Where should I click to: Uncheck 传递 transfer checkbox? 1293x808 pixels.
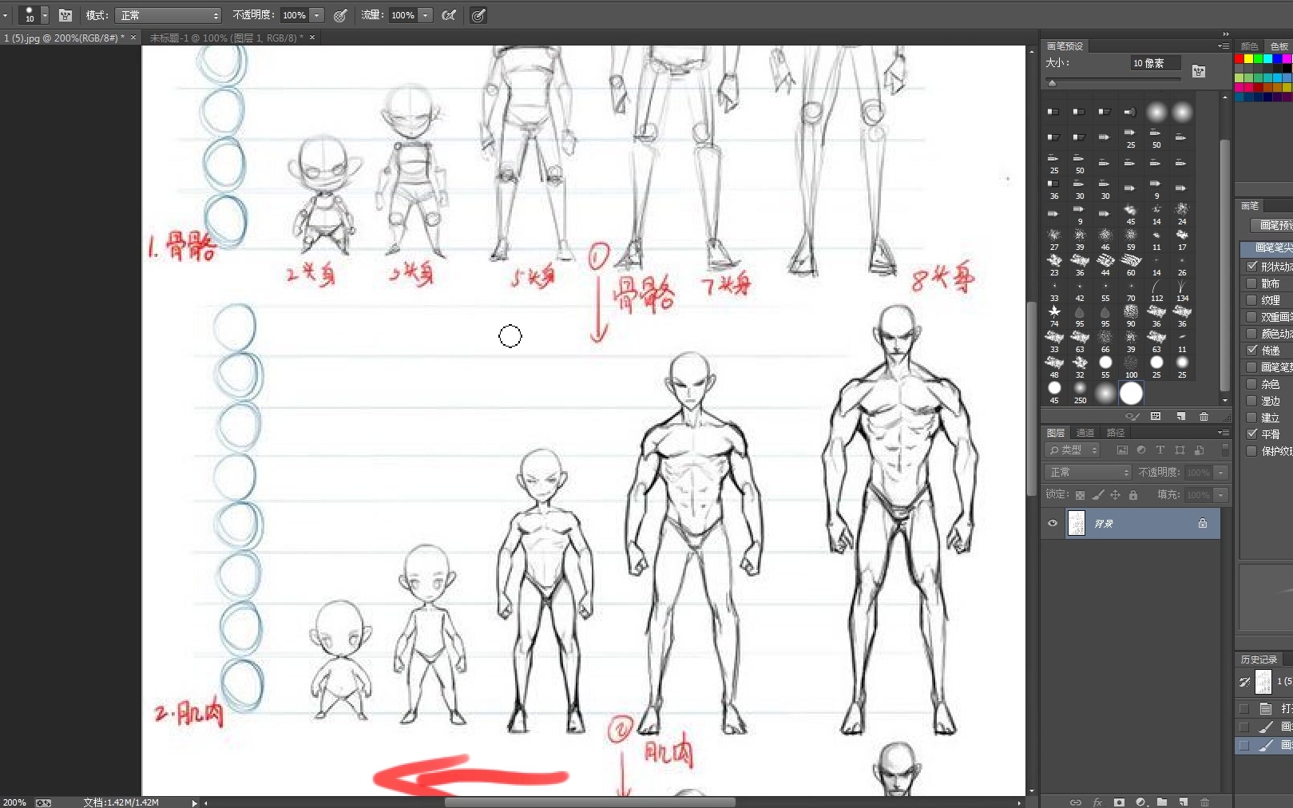point(1251,350)
